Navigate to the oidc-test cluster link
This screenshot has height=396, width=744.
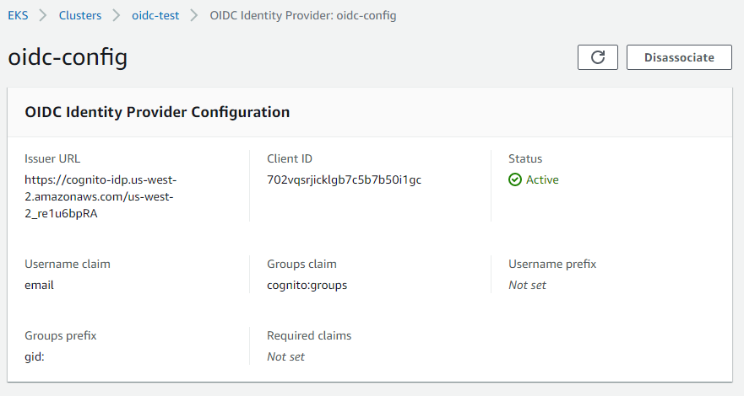point(155,15)
